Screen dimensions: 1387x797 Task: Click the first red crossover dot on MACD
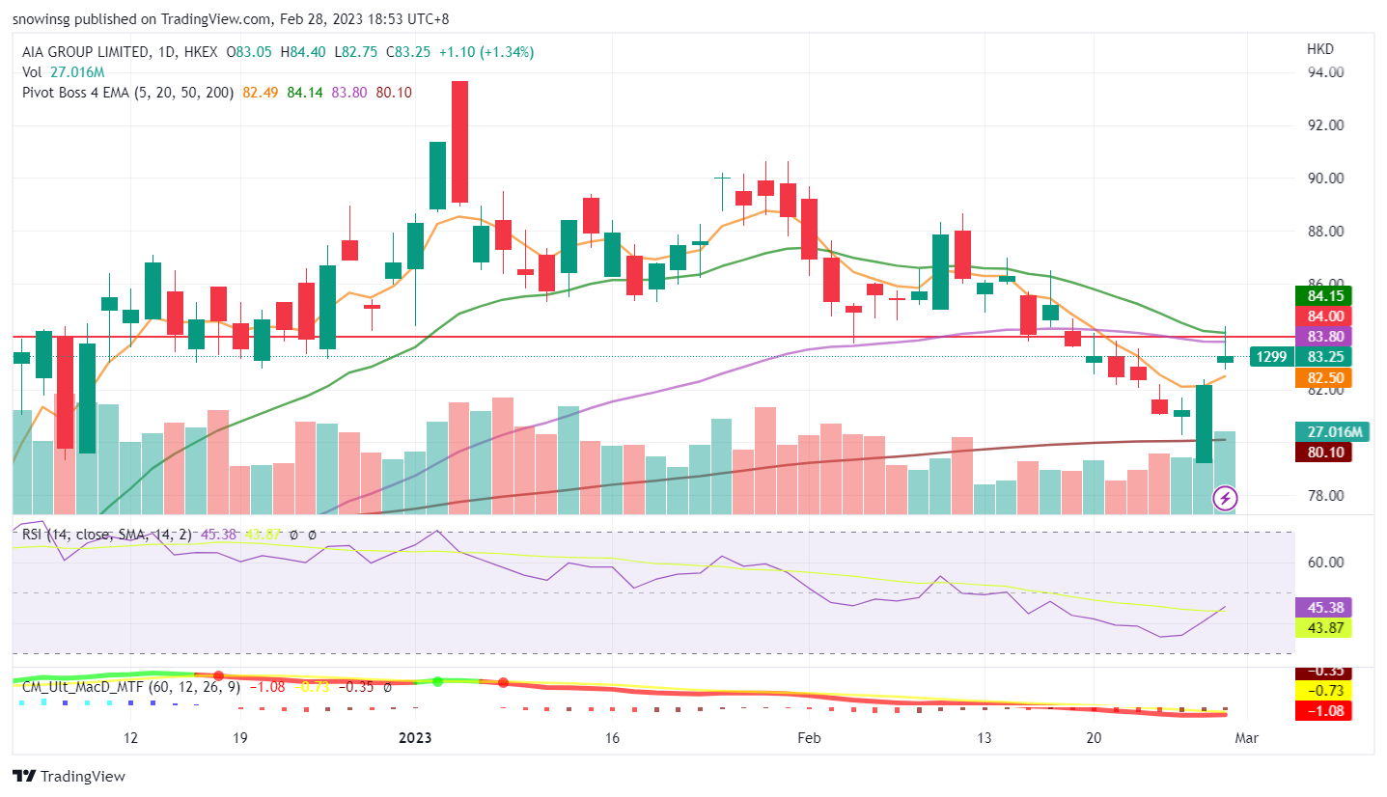[x=218, y=676]
